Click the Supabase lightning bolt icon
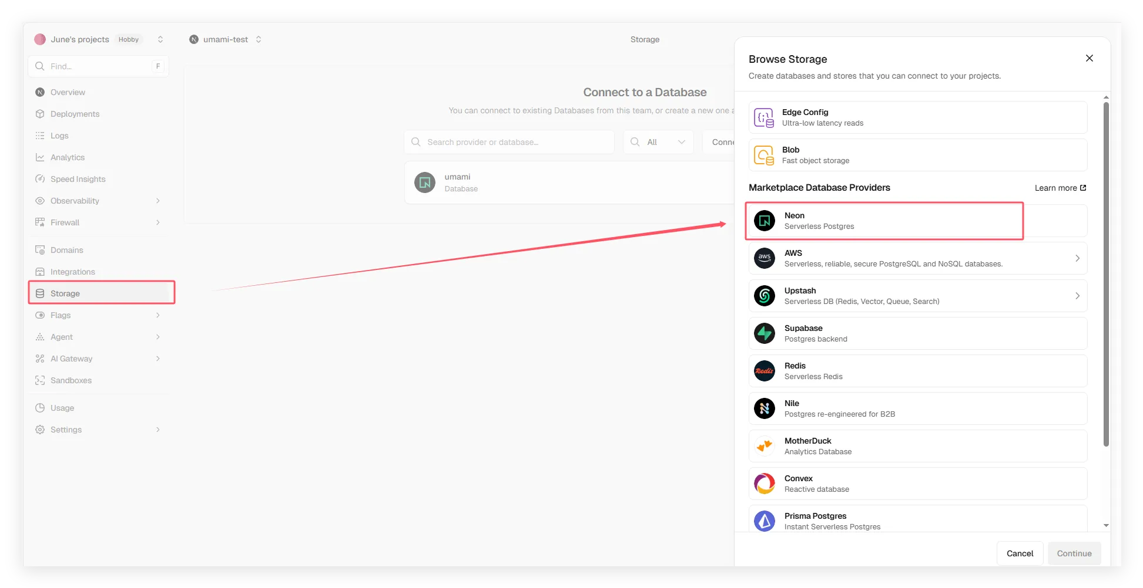 (x=765, y=333)
